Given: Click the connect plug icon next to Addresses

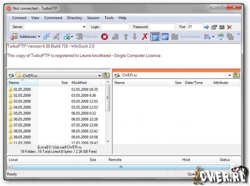Looking at the screenshot, I should [46, 37].
